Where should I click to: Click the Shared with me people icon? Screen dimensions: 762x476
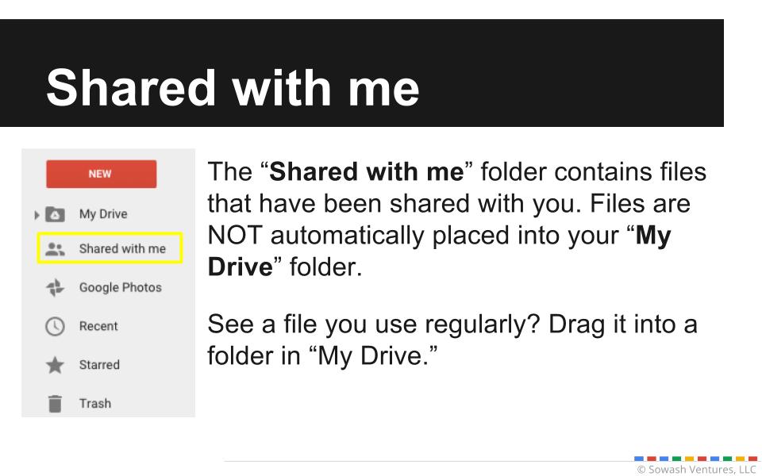tap(55, 248)
